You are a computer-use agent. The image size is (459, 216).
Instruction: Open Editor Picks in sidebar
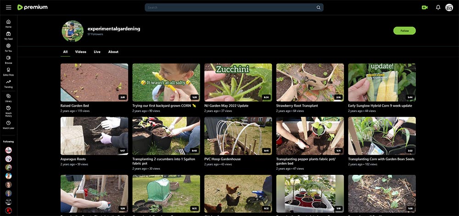(x=8, y=72)
